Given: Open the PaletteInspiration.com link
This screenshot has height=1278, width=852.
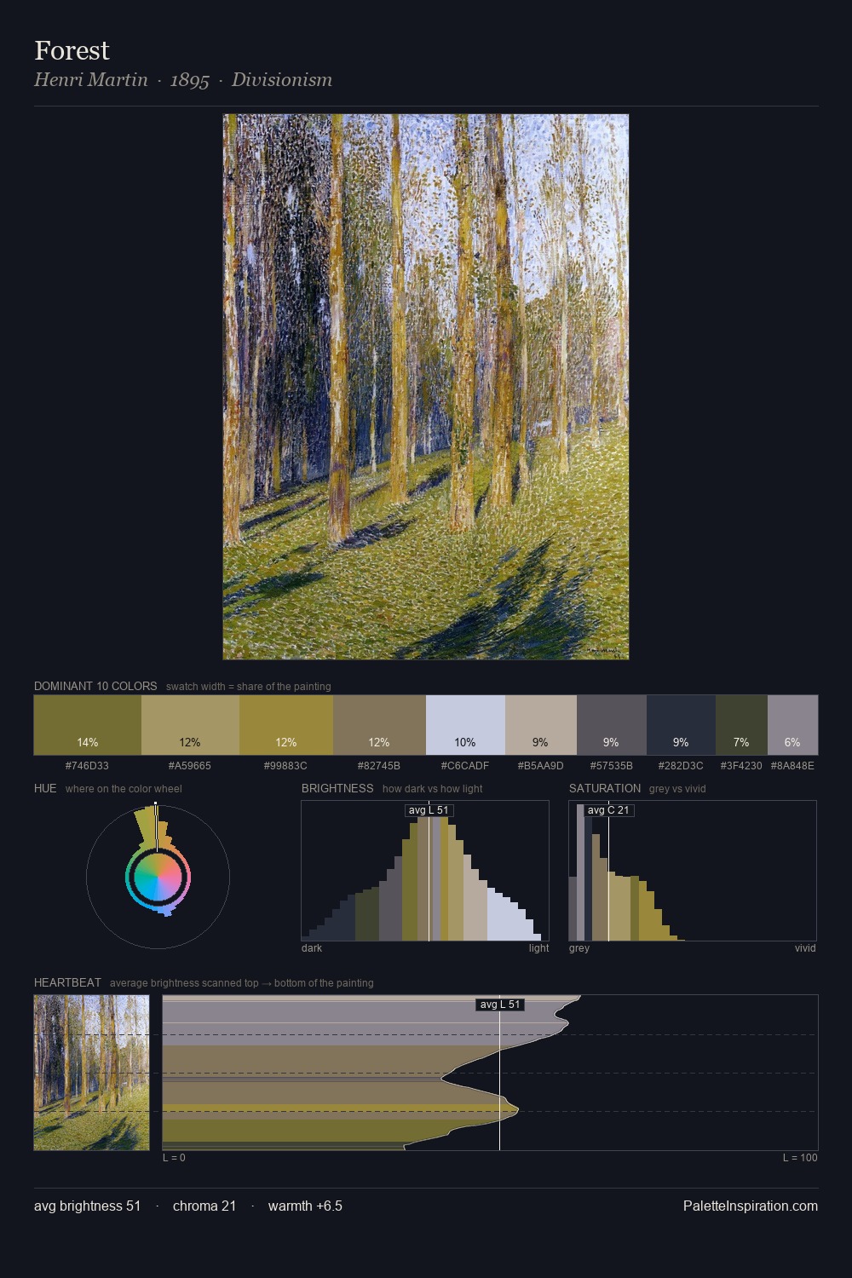Looking at the screenshot, I should [x=751, y=1206].
